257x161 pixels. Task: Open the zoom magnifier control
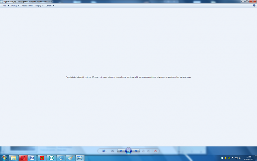pos(104,151)
